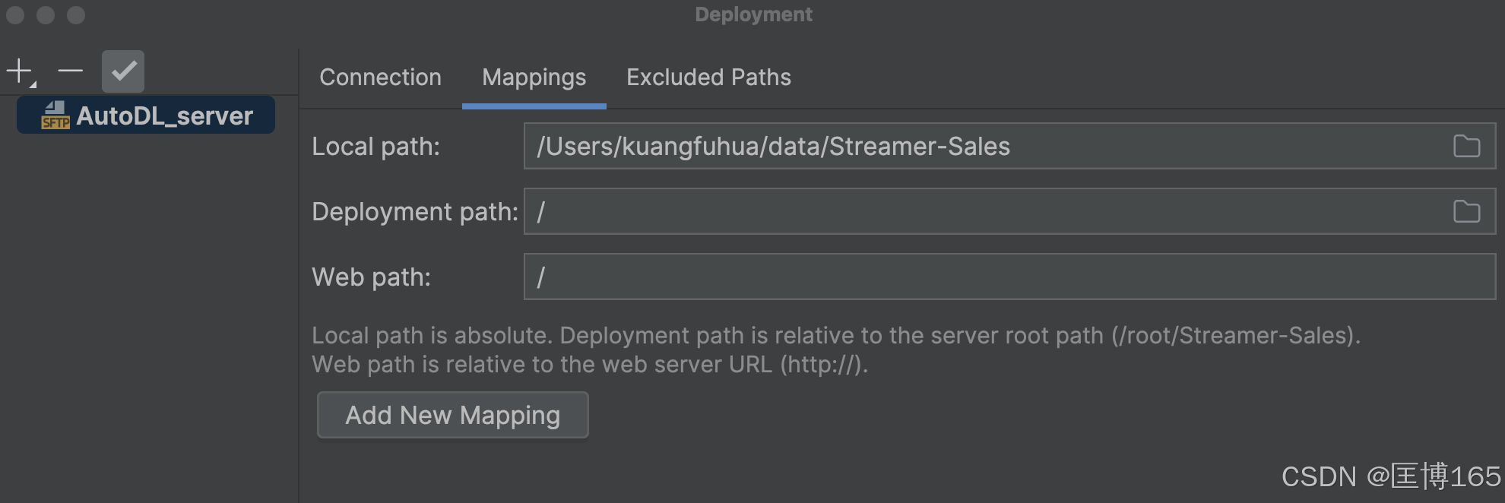Click the "Deployment path:" label
The width and height of the screenshot is (1505, 503).
pyautogui.click(x=414, y=212)
